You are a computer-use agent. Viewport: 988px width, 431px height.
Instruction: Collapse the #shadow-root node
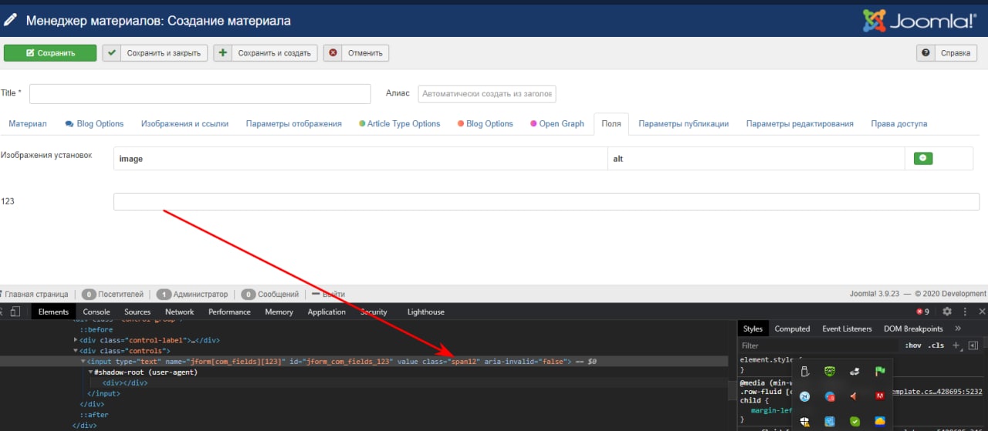point(90,372)
